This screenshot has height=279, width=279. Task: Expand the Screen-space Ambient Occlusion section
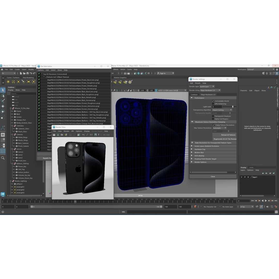(192, 146)
